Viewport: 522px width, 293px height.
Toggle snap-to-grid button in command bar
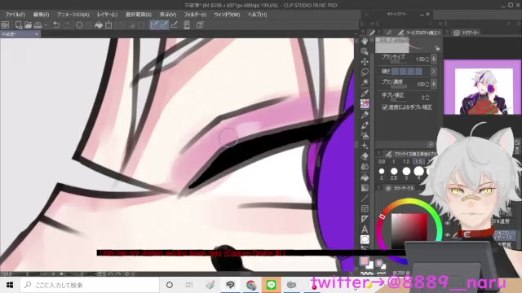click(x=174, y=25)
